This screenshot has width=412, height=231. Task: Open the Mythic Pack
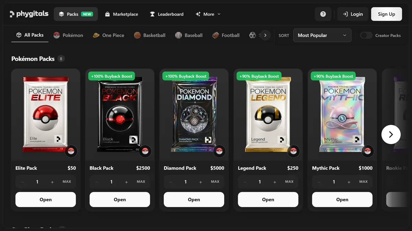pos(342,200)
